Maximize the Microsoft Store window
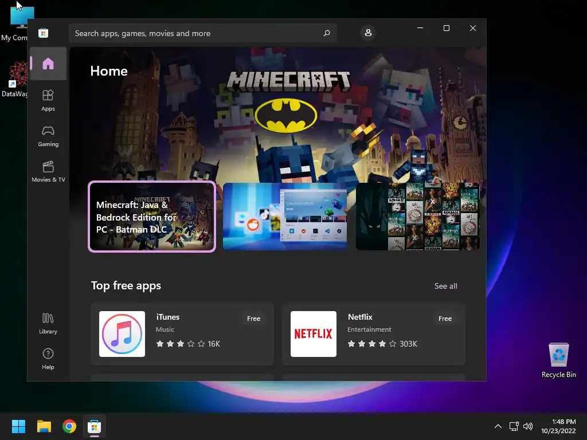Image resolution: width=587 pixels, height=440 pixels. pos(446,28)
